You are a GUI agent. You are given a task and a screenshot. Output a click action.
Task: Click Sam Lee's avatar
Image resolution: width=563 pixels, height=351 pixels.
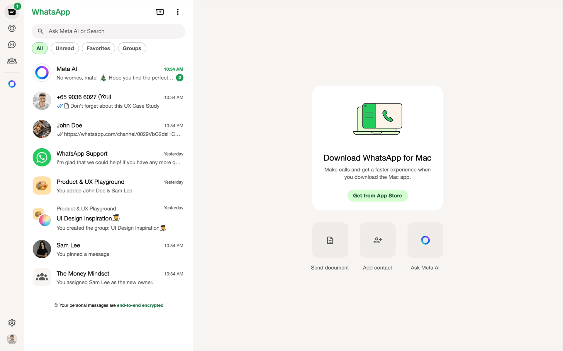tap(42, 249)
